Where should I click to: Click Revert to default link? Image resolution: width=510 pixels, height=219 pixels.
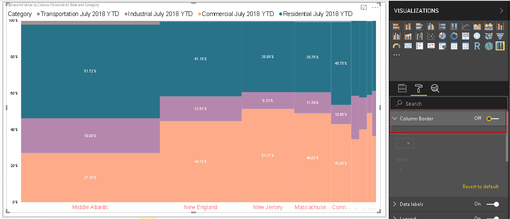(x=480, y=187)
